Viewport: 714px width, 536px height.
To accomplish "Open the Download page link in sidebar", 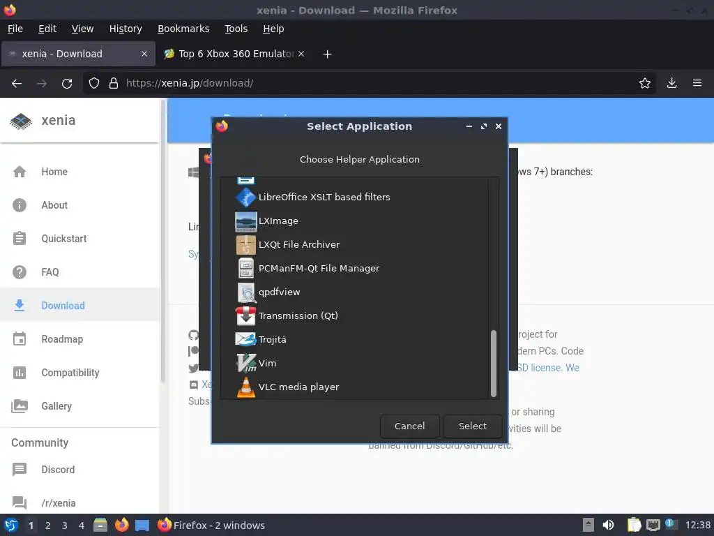I will pos(63,306).
